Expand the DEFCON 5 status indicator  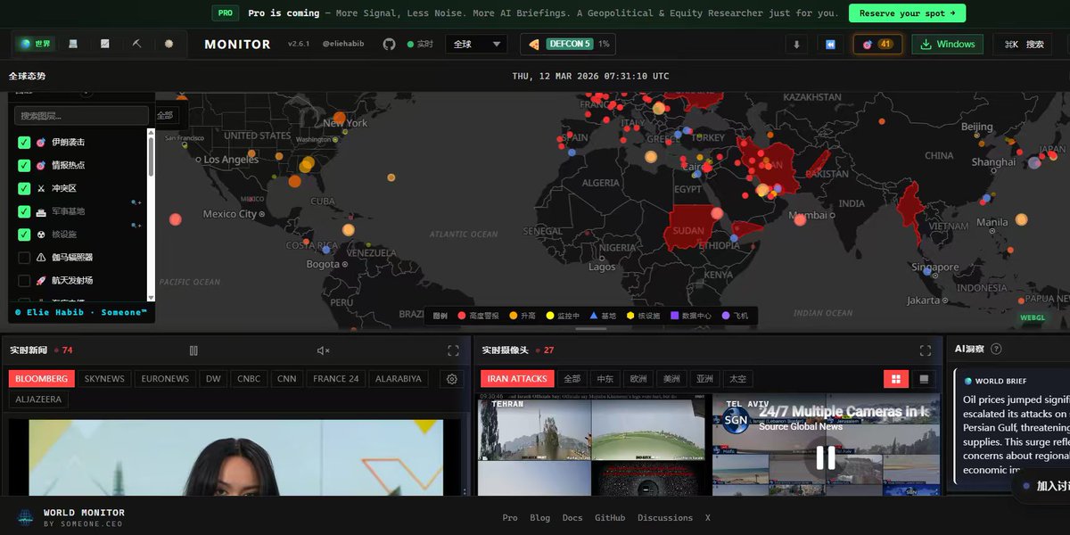[x=567, y=44]
